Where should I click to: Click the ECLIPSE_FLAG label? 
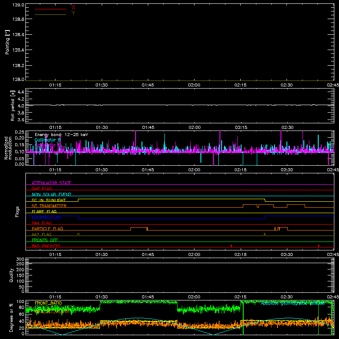[46, 217]
